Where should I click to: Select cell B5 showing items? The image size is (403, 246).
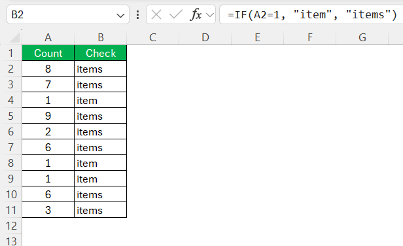point(101,116)
